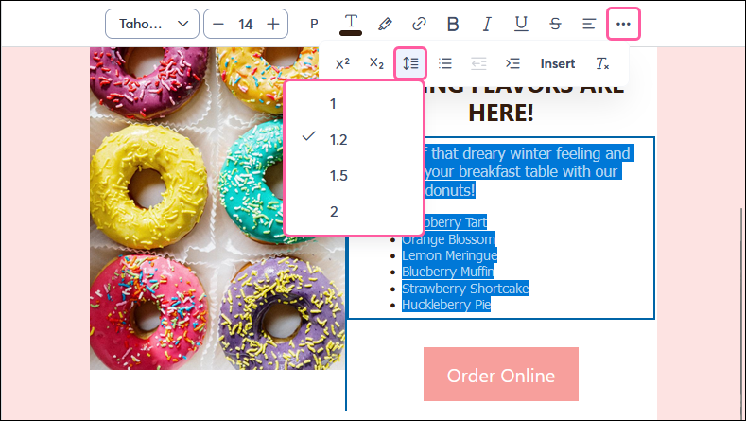This screenshot has height=421, width=746.
Task: Select the text highlight marker icon
Action: click(385, 24)
